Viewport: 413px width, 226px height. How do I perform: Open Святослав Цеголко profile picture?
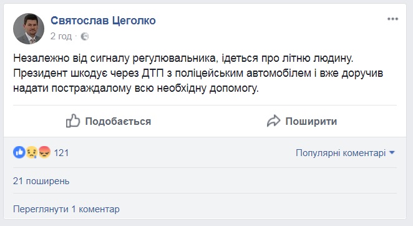(29, 29)
